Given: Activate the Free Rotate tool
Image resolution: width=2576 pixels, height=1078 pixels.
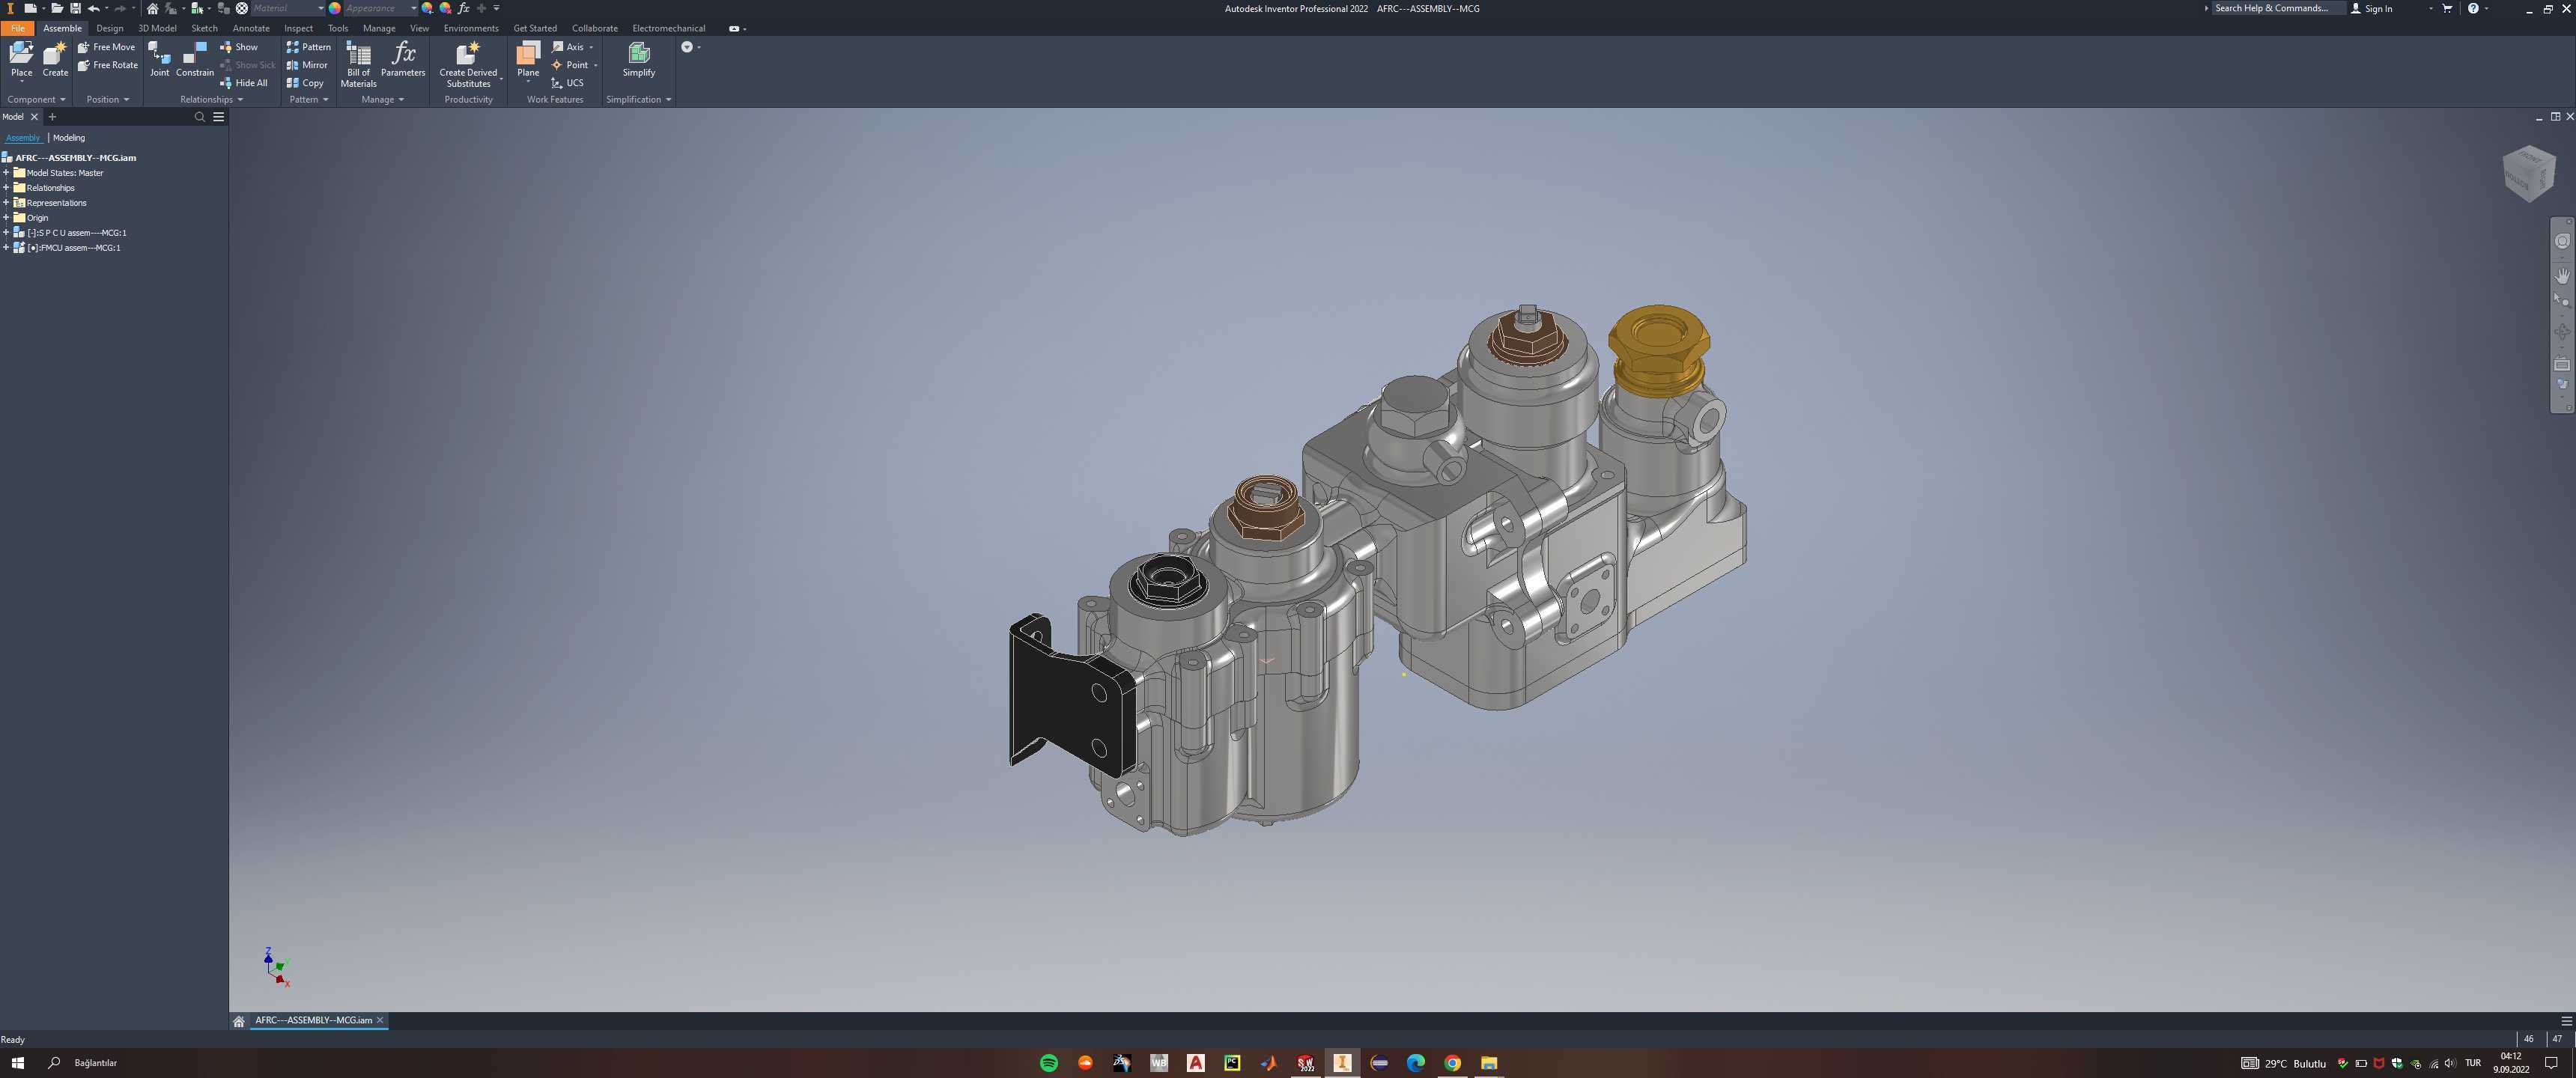Looking at the screenshot, I should [x=107, y=65].
